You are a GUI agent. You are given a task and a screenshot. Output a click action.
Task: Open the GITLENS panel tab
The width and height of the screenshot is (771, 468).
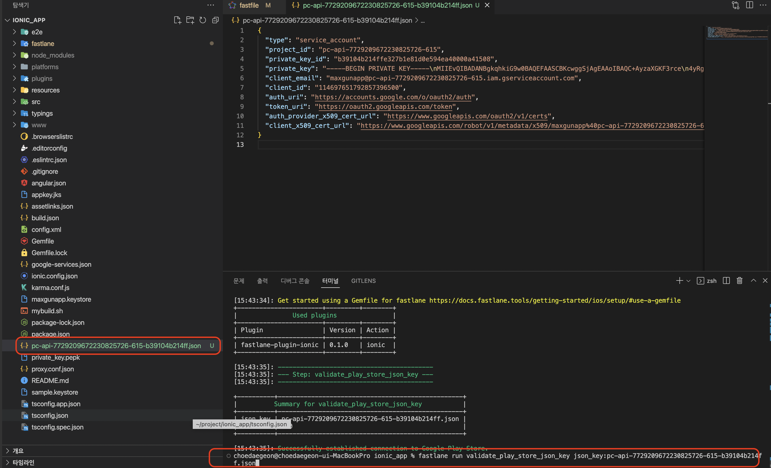363,281
